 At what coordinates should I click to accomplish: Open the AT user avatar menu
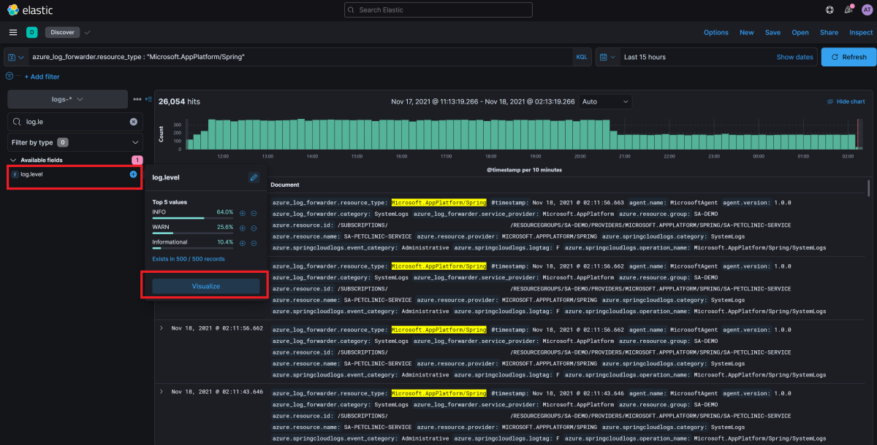point(867,10)
